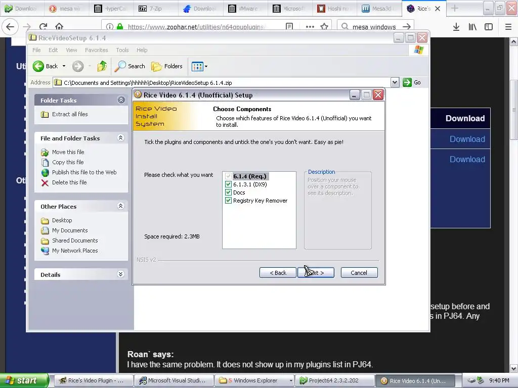Toggle Firefox reader view icon
518x388 pixels.
[x=289, y=26]
